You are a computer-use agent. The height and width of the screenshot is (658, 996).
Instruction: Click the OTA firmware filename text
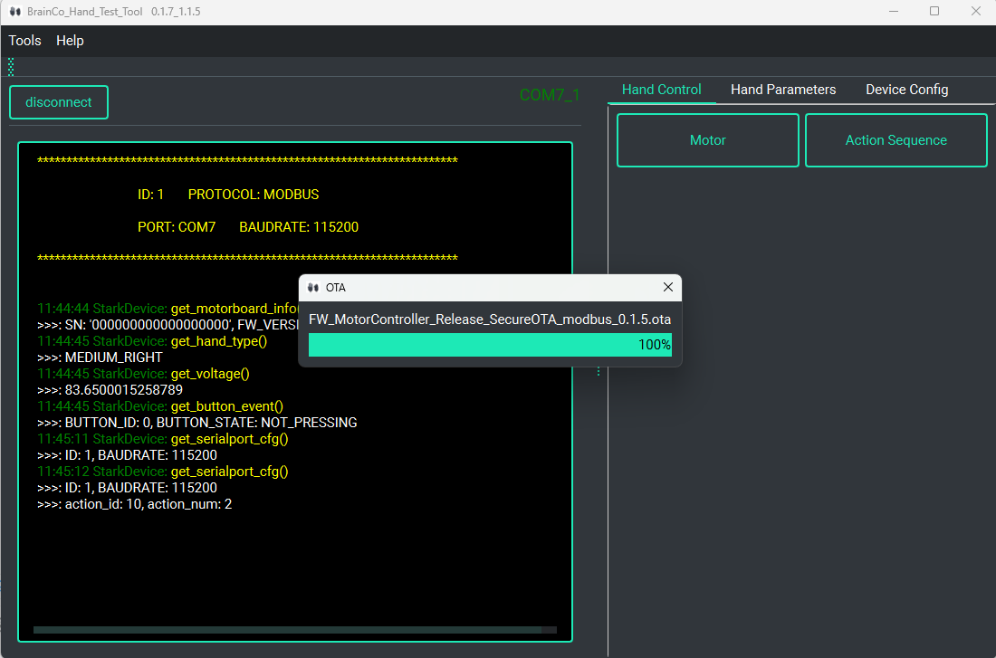click(x=489, y=319)
